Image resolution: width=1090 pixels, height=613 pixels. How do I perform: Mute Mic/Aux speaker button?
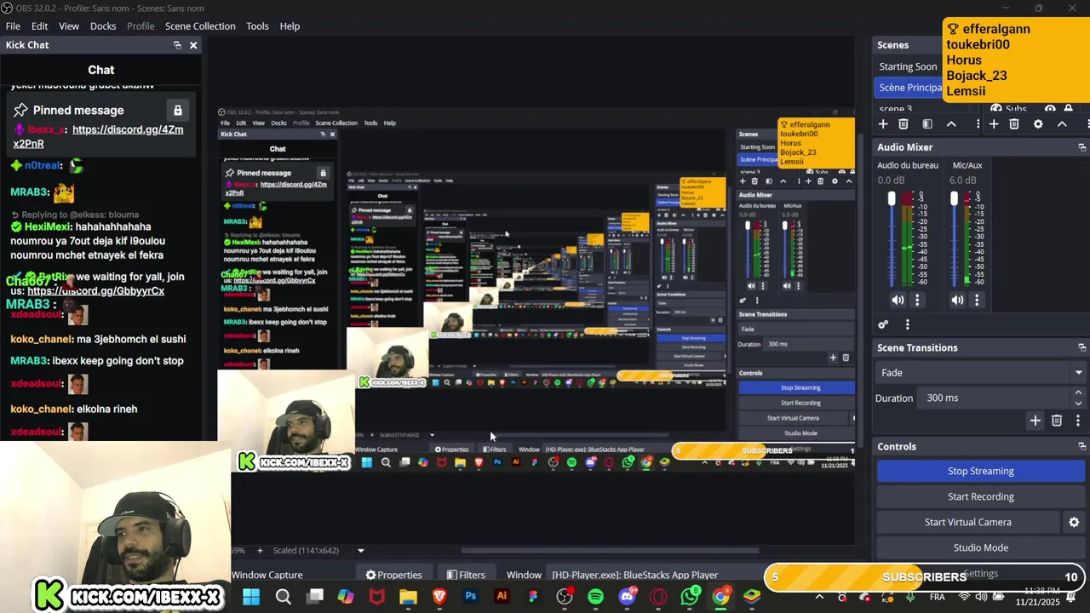[x=957, y=300]
